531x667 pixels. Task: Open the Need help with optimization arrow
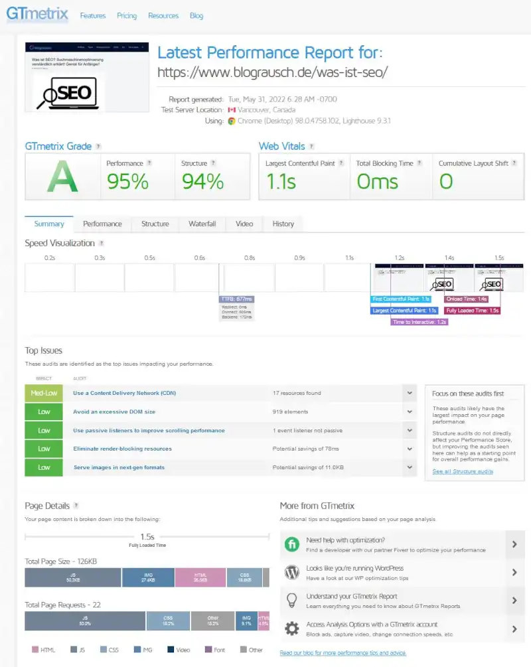coord(515,544)
